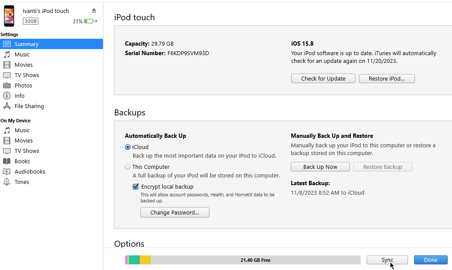Viewport: 452px width, 270px height.
Task: Open the Change Password dialog
Action: tap(175, 212)
